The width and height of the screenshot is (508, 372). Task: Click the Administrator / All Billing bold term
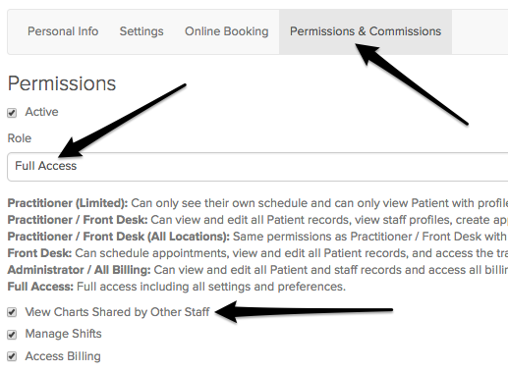pos(79,270)
